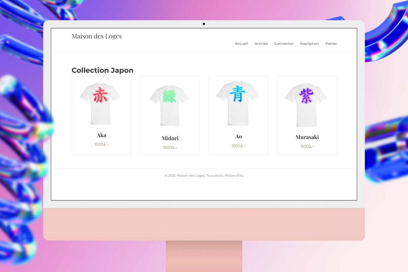The height and width of the screenshot is (272, 408).
Task: Click the Collection Japon heading
Action: (x=102, y=70)
